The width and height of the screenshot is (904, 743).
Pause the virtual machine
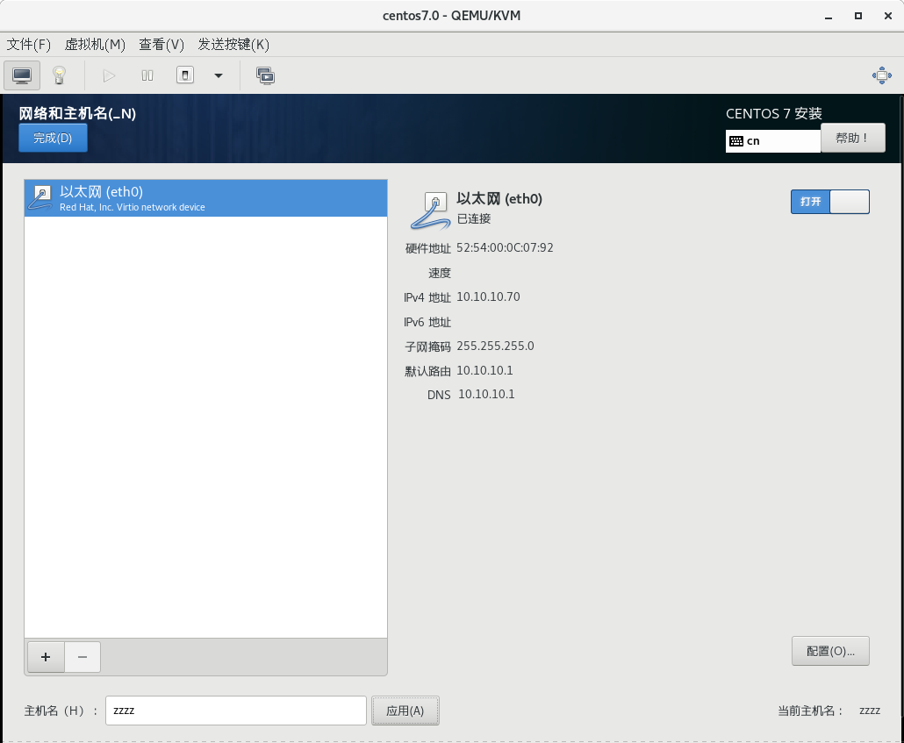pyautogui.click(x=147, y=75)
